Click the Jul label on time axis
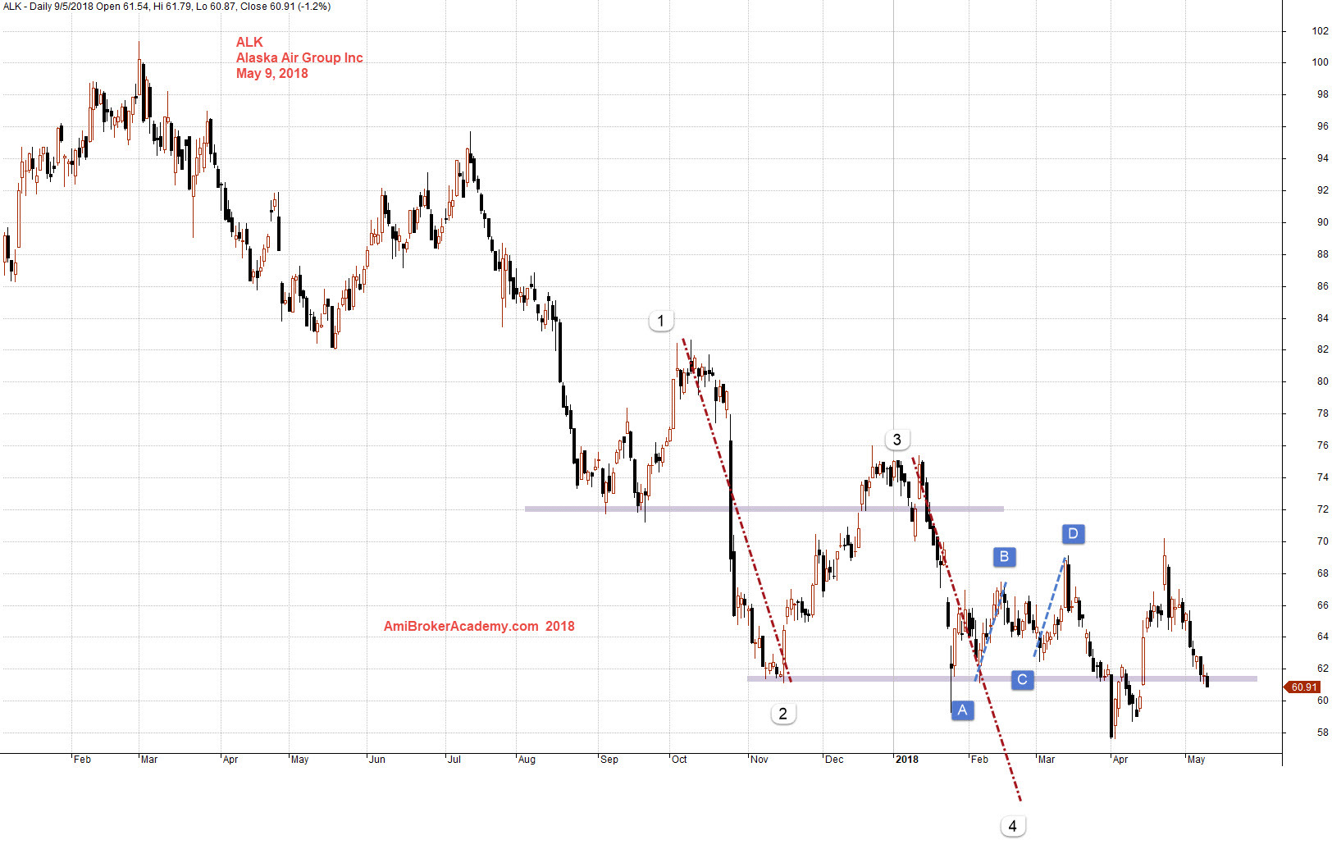The width and height of the screenshot is (1332, 849). tap(454, 760)
